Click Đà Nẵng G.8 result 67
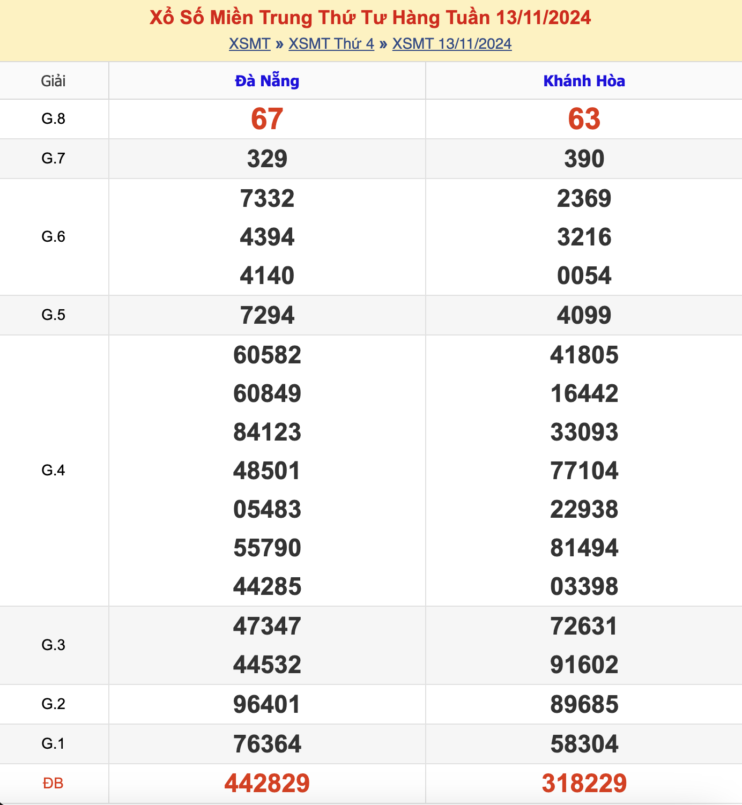 coord(267,119)
